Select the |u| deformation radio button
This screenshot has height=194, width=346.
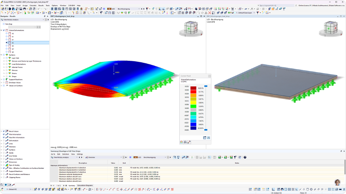click(x=7, y=33)
